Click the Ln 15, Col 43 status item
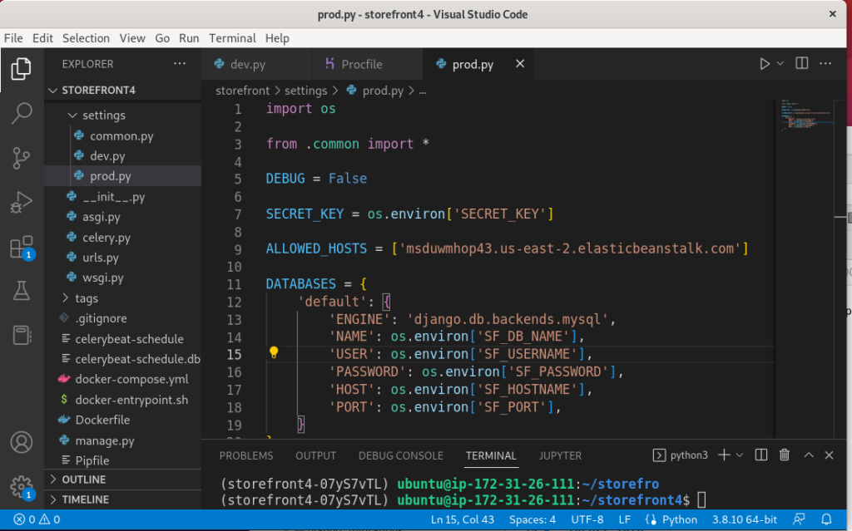 click(x=463, y=519)
